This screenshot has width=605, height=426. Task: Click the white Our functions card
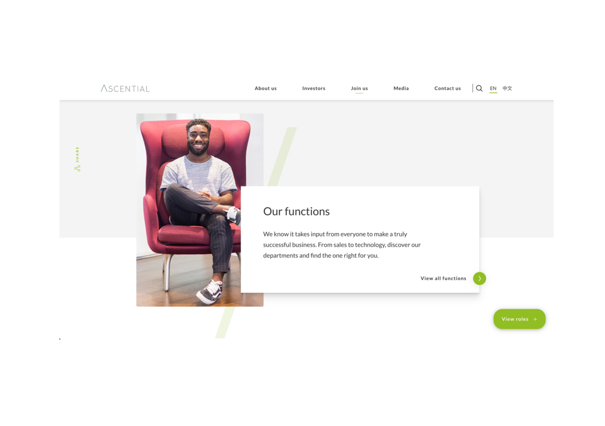(360, 240)
